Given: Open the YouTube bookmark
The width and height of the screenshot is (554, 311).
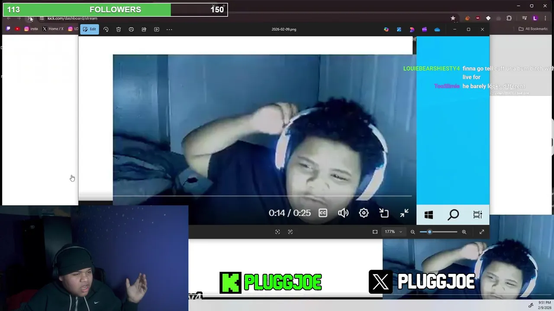Looking at the screenshot, I should (17, 29).
